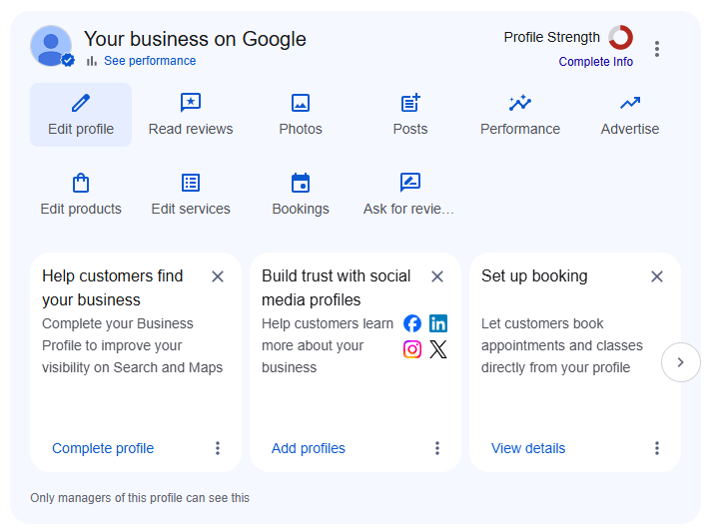Click the business profile avatar
714x529 pixels.
(51, 46)
